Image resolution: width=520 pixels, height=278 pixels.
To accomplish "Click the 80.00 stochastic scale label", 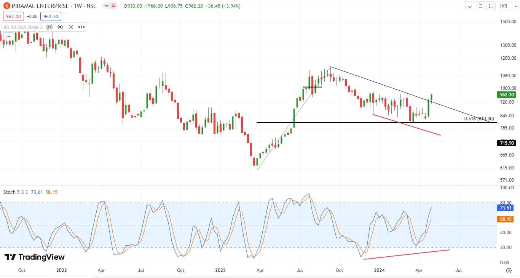I will point(506,203).
